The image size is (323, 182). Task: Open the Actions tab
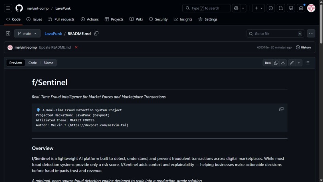[90, 19]
